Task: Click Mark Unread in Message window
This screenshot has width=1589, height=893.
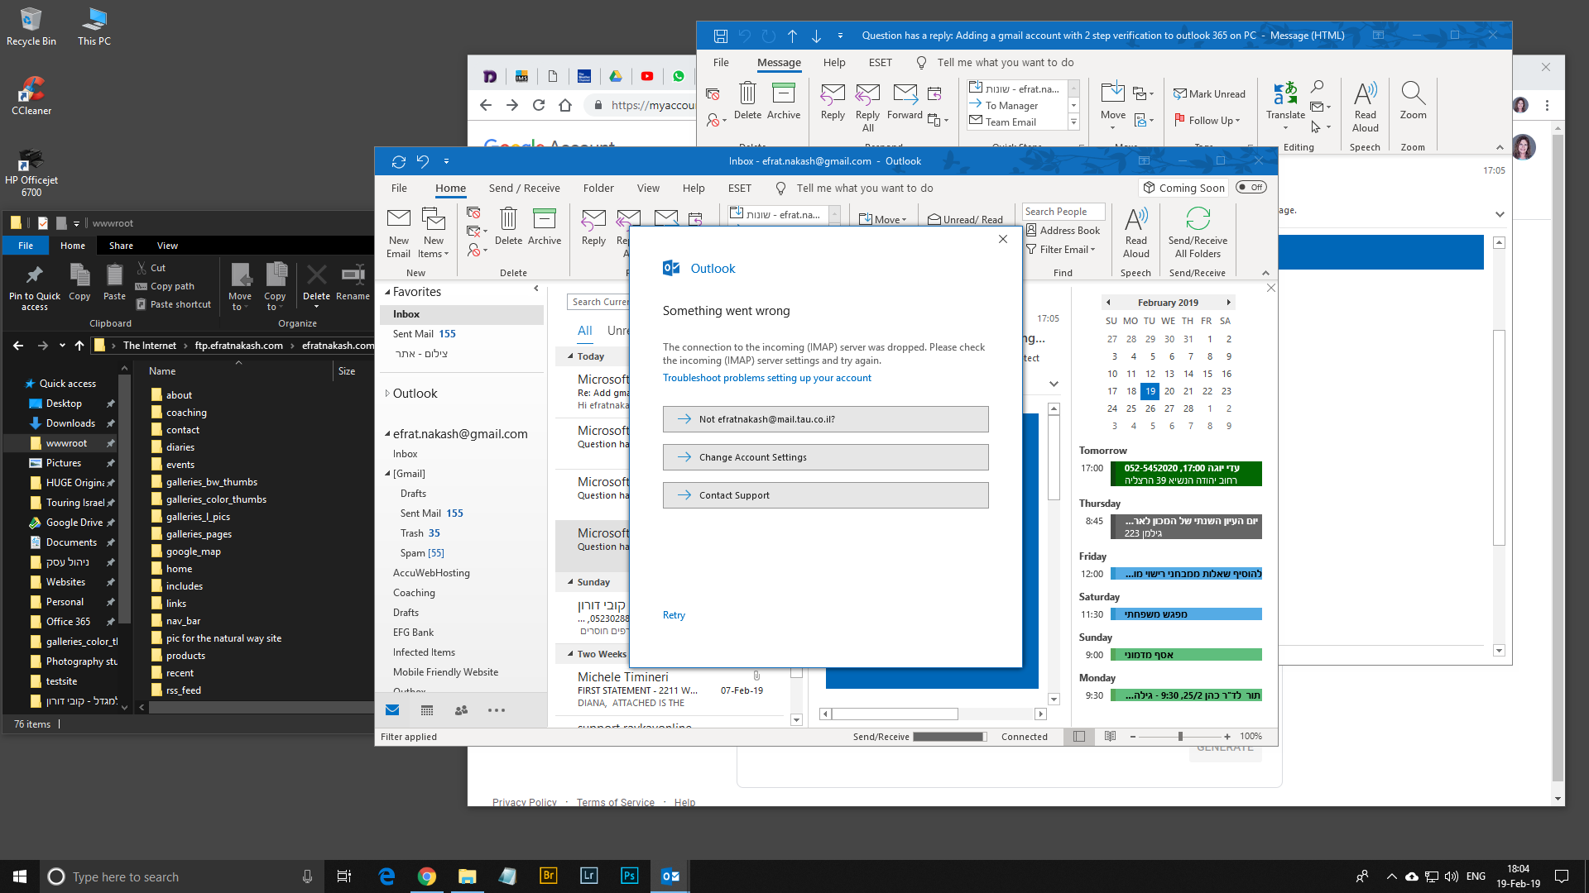Action: [1209, 94]
